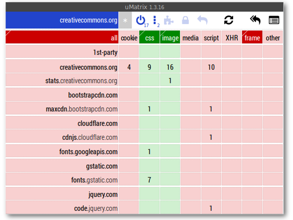Toggle the red 'all' header cell
This screenshot has height=220, width=293.
[x=62, y=37]
